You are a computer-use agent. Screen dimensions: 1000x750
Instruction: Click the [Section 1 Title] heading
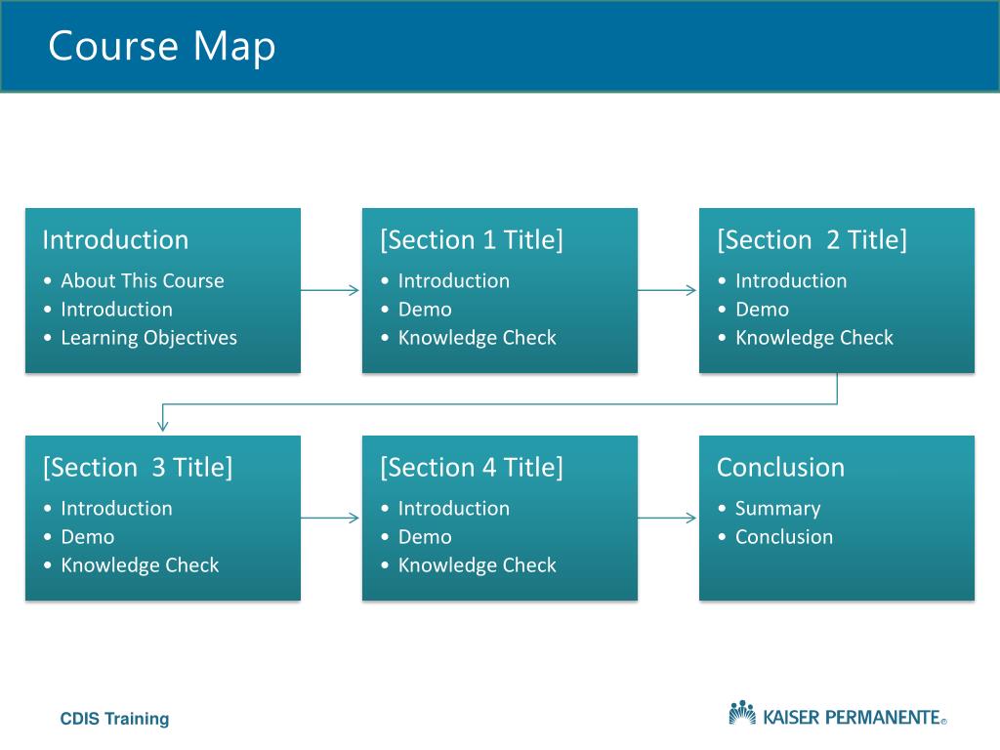pyautogui.click(x=472, y=240)
